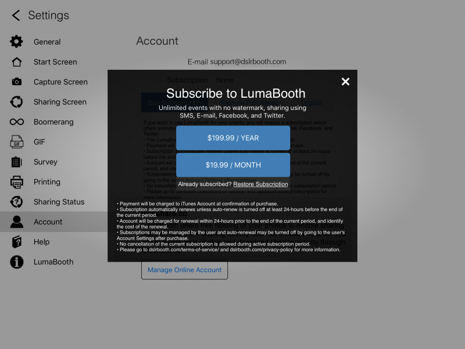Click the Account page heading
The height and width of the screenshot is (349, 465).
point(157,41)
